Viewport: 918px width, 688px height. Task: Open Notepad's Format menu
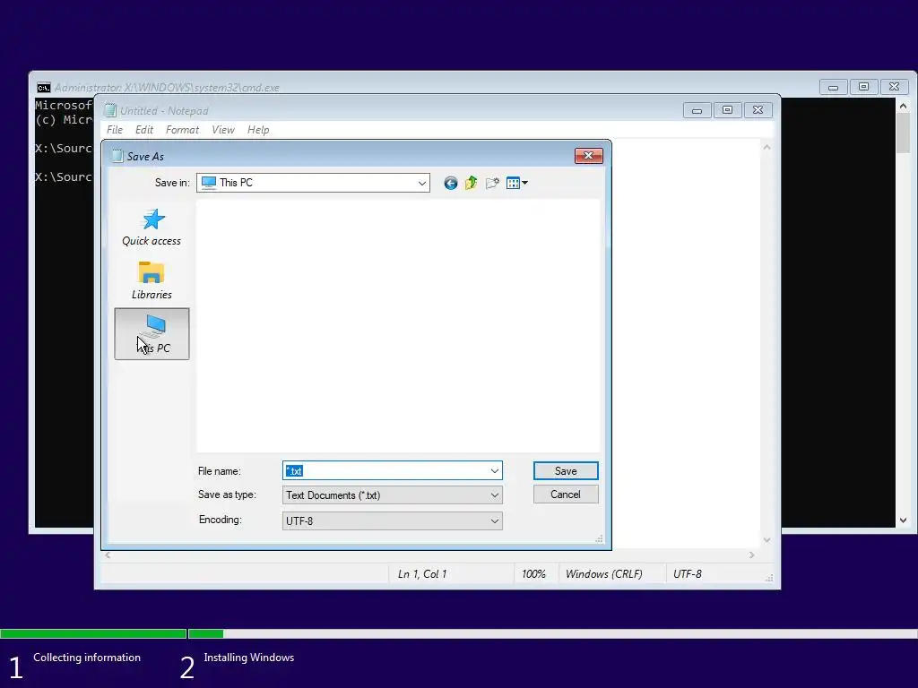click(x=182, y=130)
